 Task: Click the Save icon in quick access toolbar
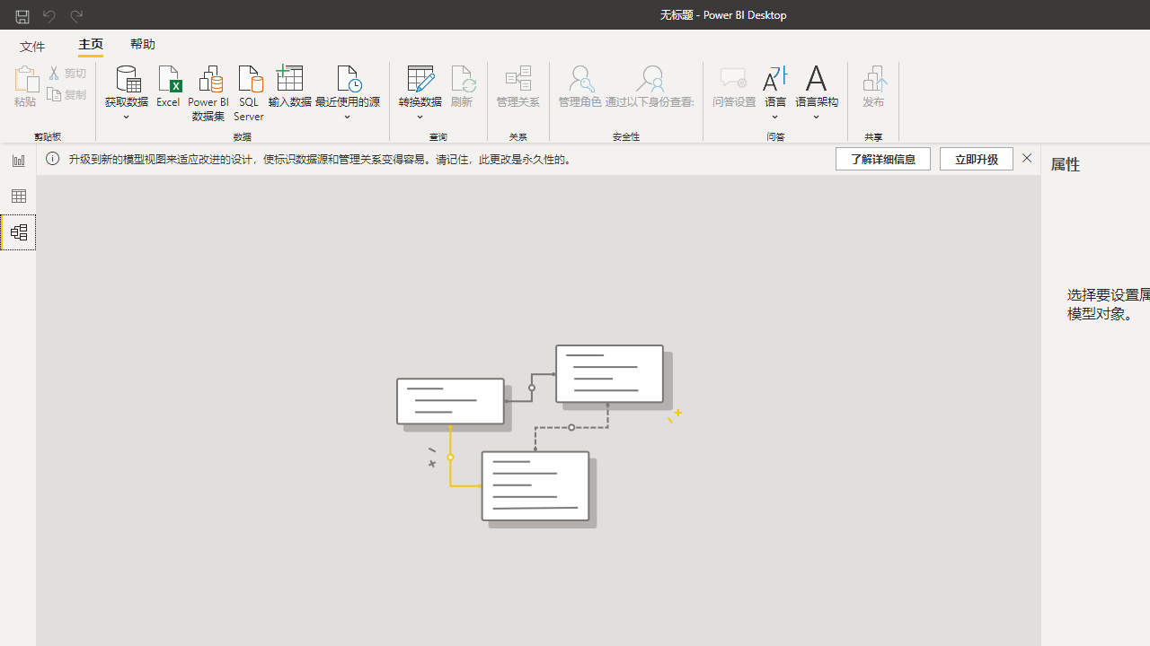pyautogui.click(x=21, y=14)
